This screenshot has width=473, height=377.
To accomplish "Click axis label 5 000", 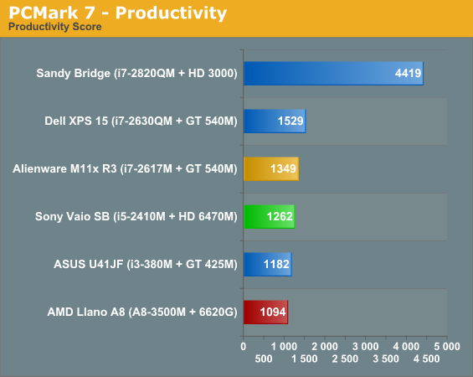I will 447,347.
